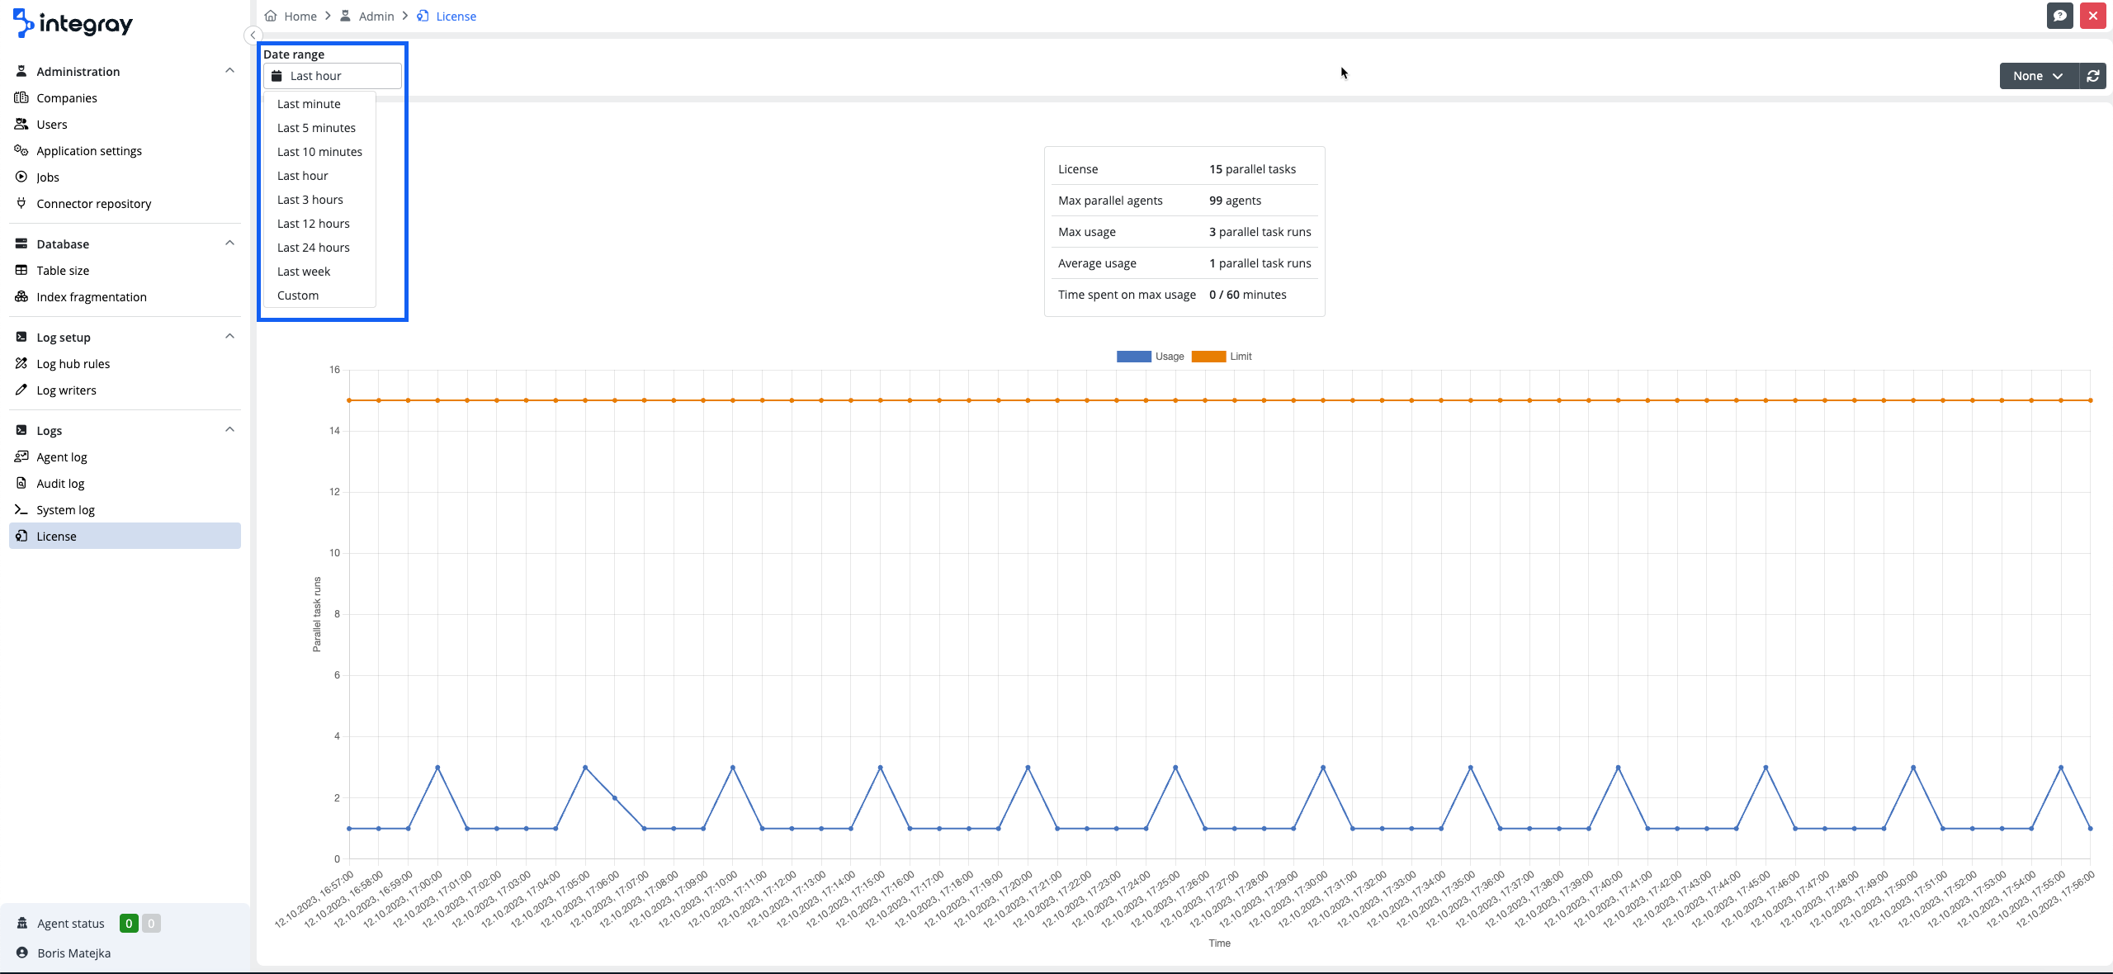The width and height of the screenshot is (2113, 974).
Task: Click the Date range input field
Action: click(333, 76)
